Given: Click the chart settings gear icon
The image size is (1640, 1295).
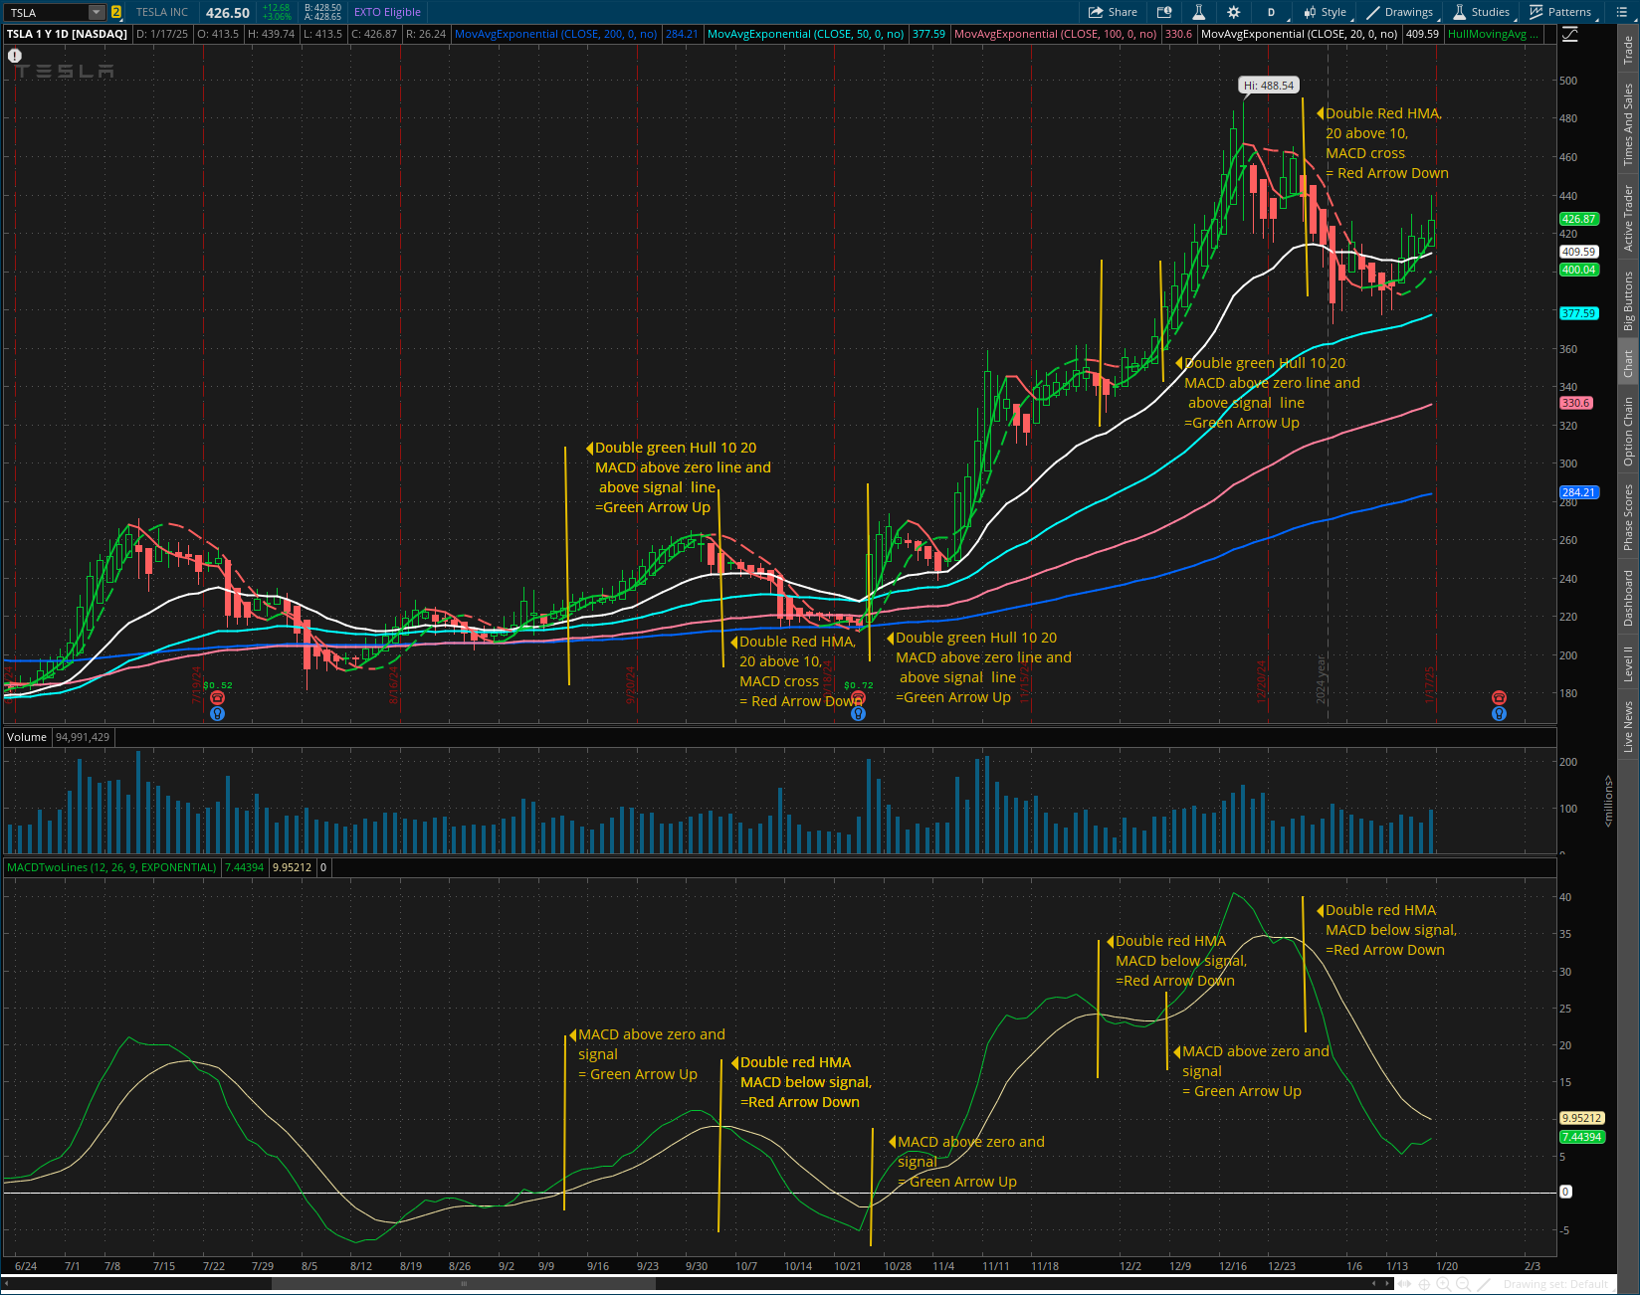Looking at the screenshot, I should [1234, 12].
